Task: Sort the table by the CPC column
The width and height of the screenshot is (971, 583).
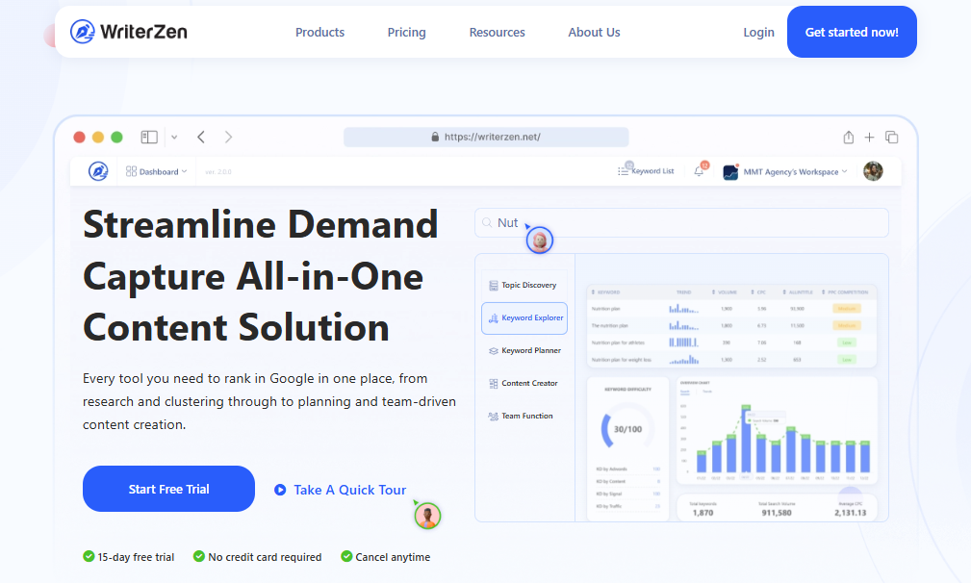Action: [x=758, y=292]
